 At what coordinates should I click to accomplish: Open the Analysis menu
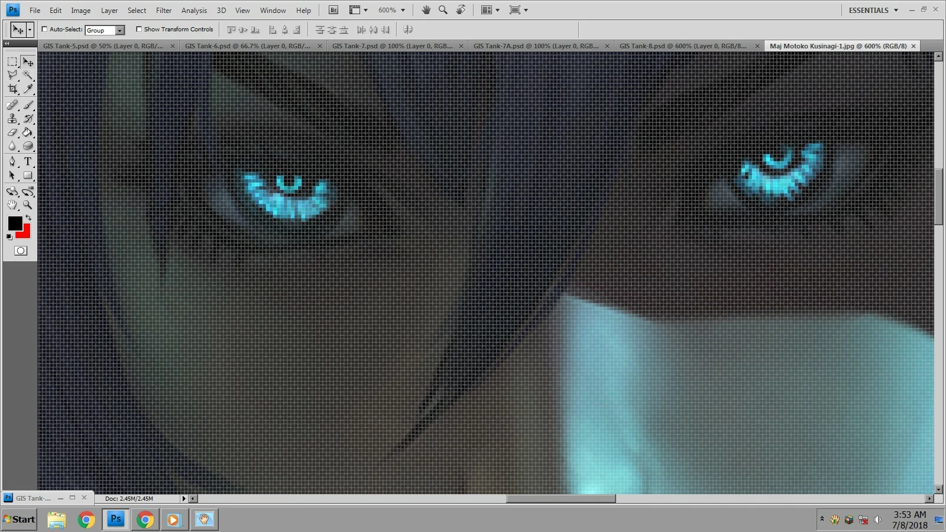(194, 10)
